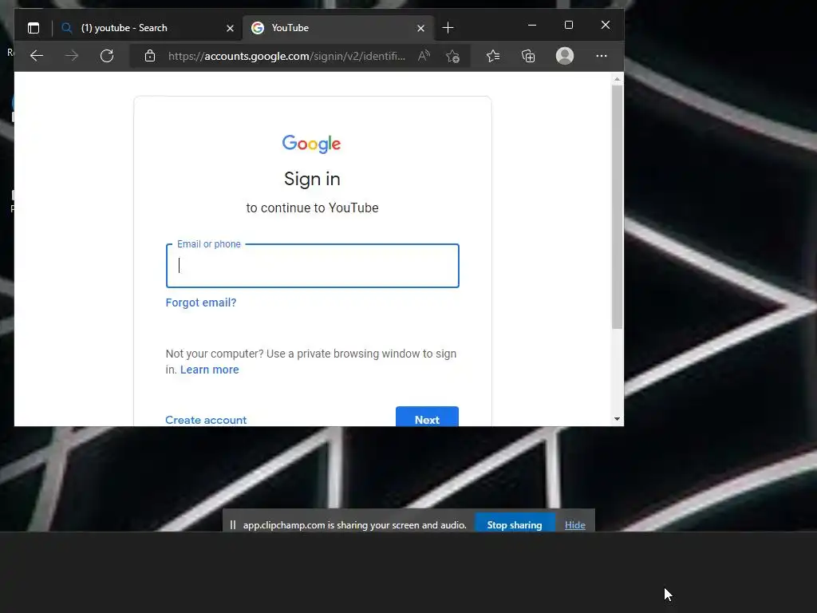The height and width of the screenshot is (613, 817).
Task: Click the address bar URL
Action: [x=286, y=56]
